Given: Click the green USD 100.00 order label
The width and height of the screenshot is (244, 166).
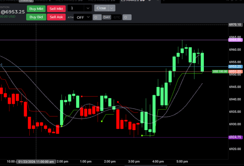Looking at the screenshot, I should 220,71.
